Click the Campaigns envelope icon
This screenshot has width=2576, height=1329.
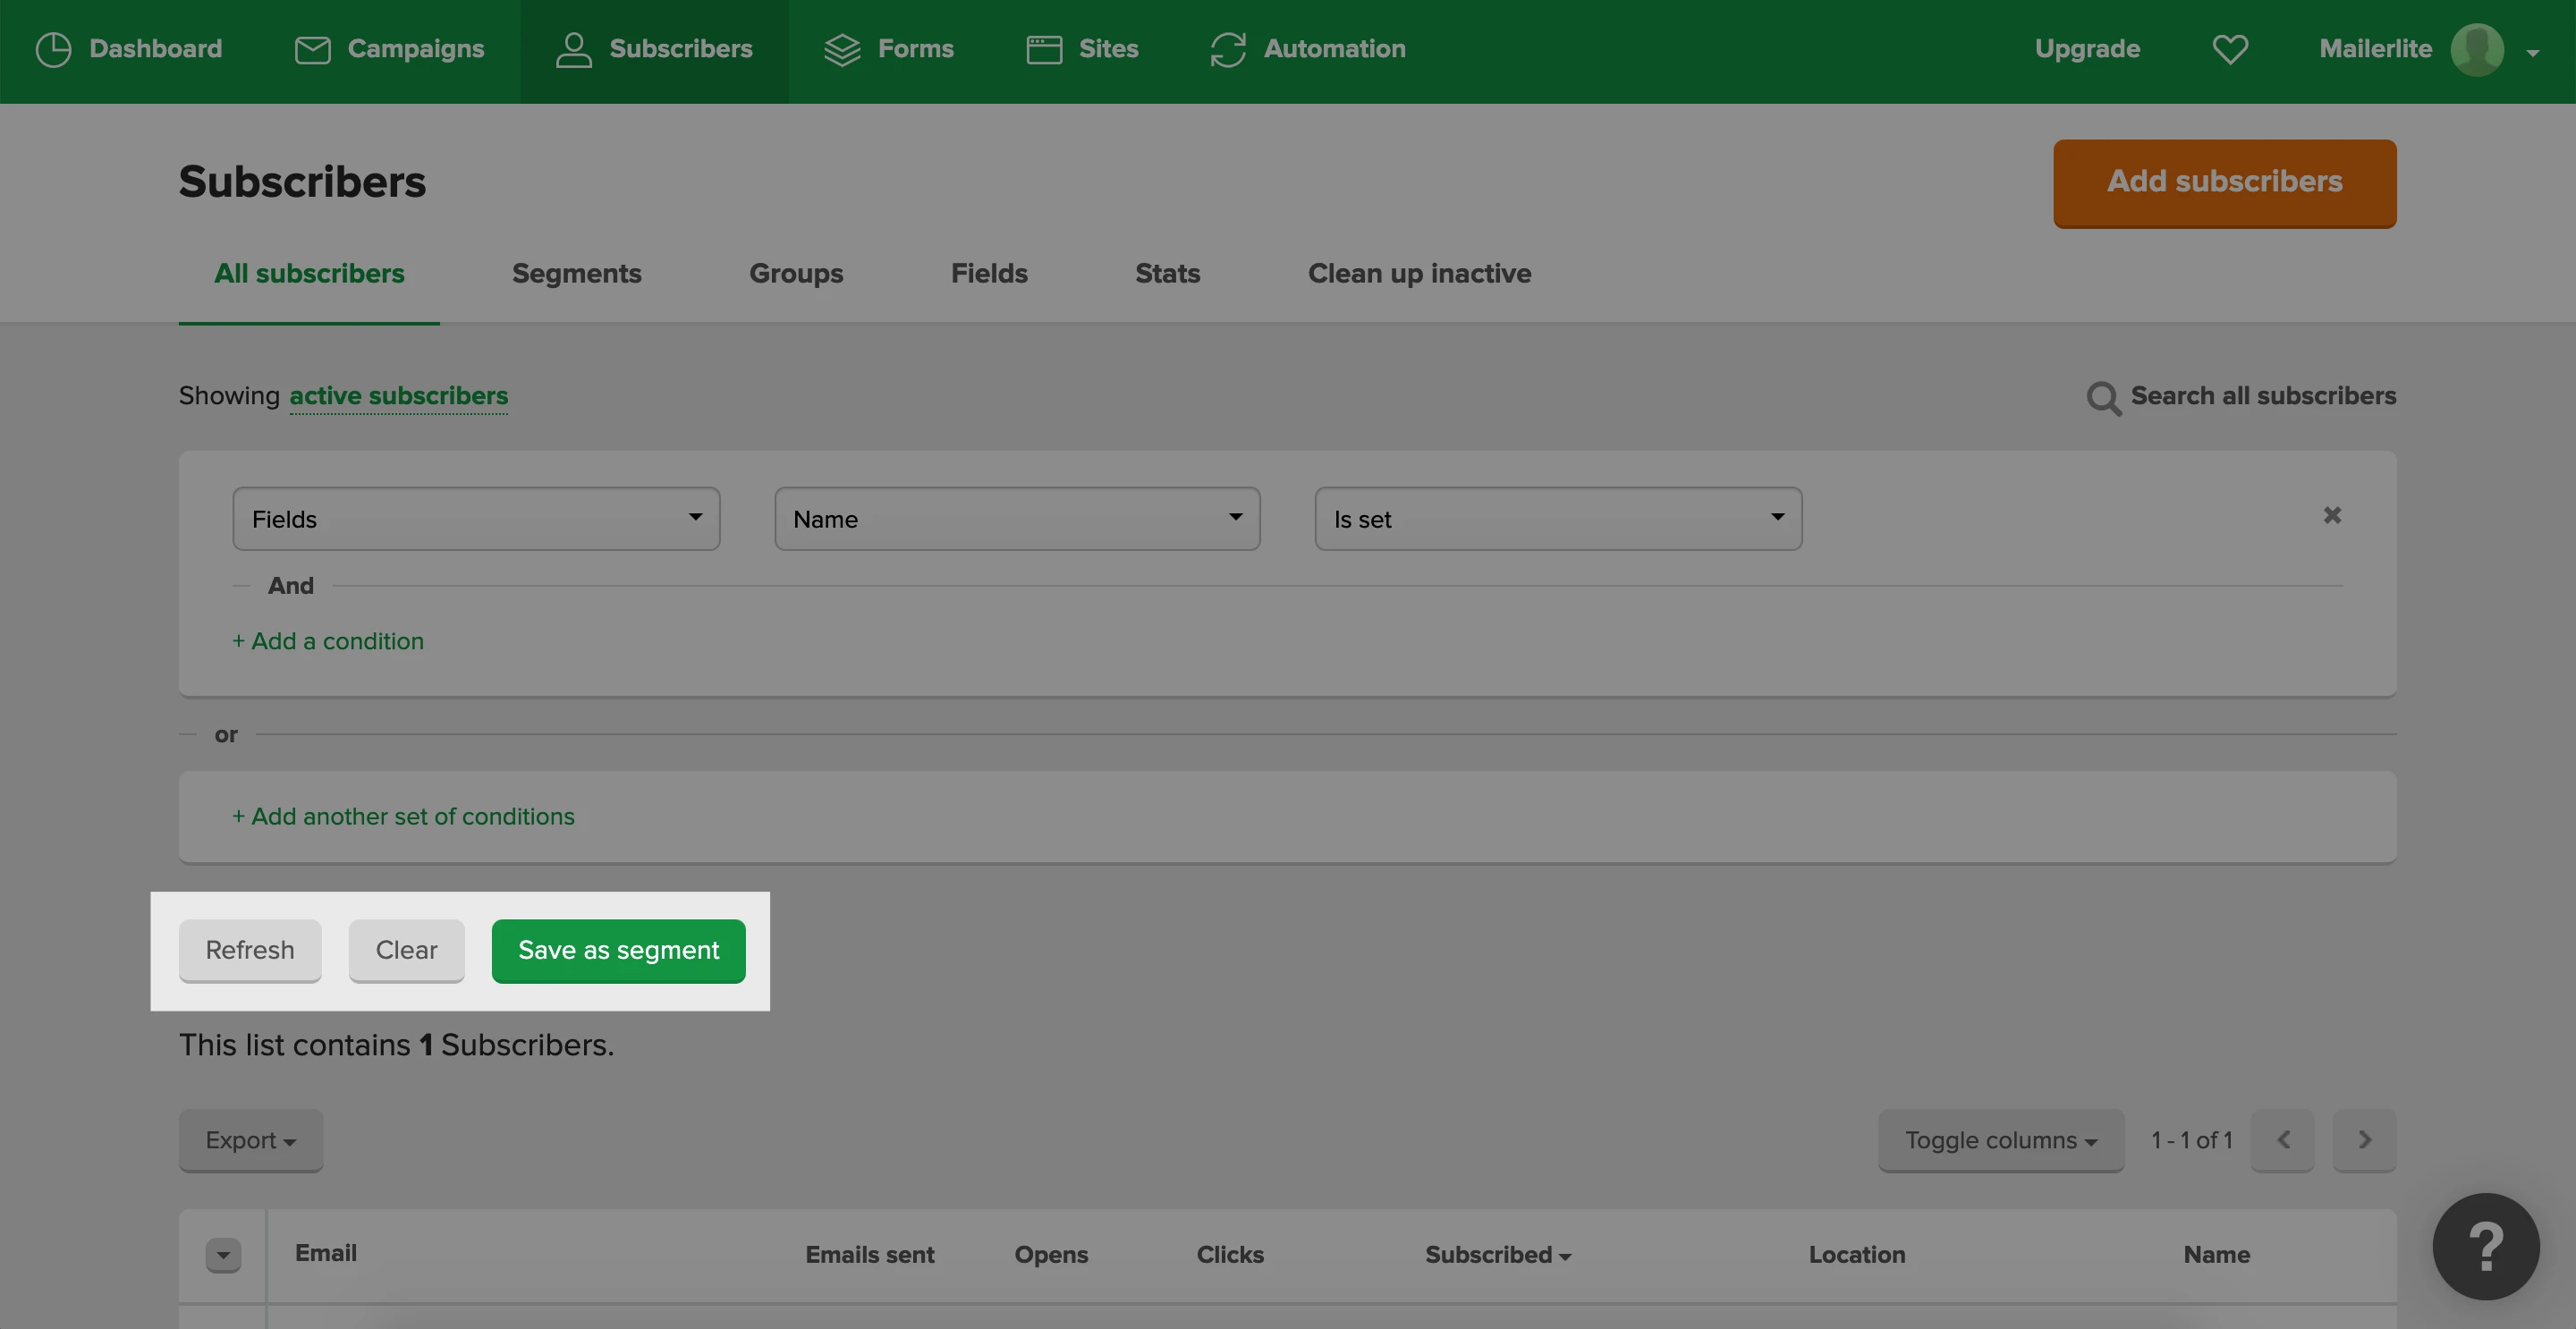(x=312, y=49)
